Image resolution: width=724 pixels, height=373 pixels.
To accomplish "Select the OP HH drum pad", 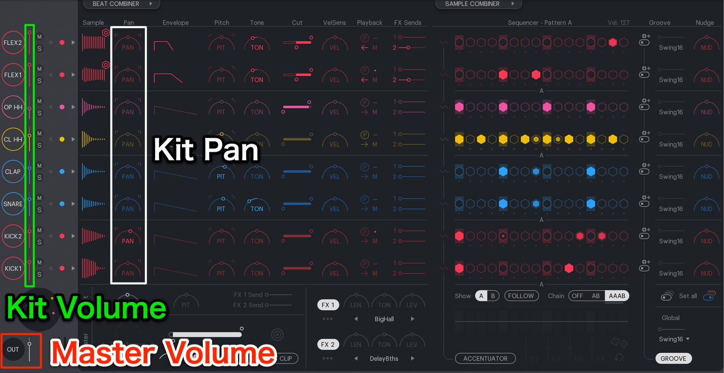I will point(13,107).
